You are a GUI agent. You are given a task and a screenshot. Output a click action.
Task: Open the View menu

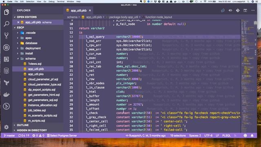click(x=39, y=1)
